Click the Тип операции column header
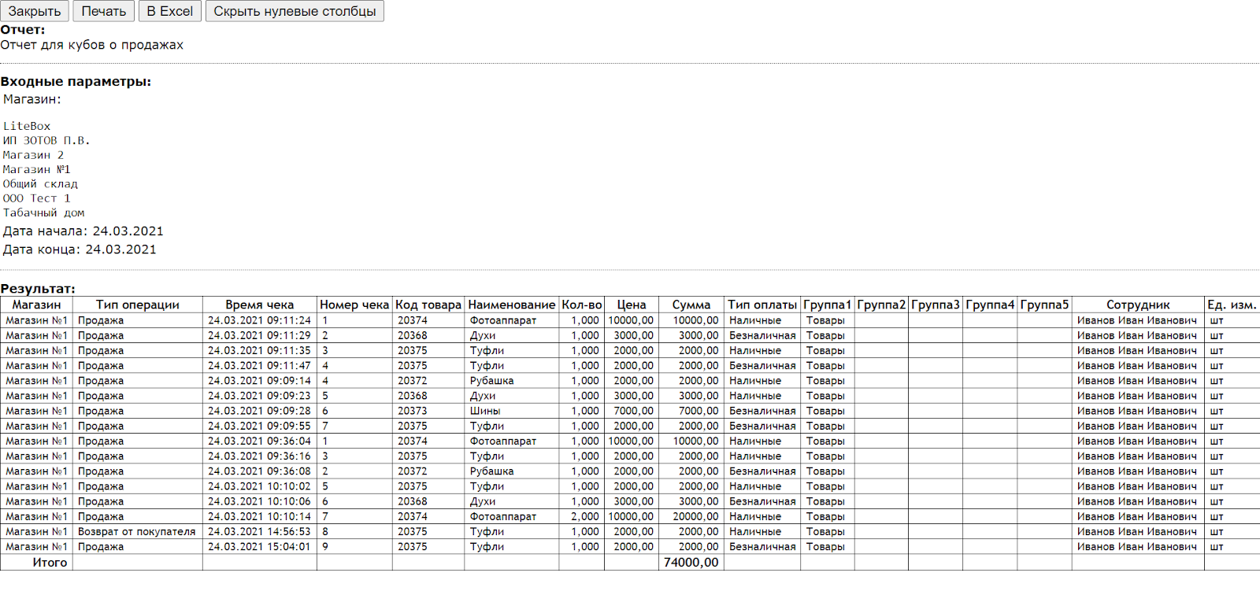The image size is (1260, 591). click(138, 305)
